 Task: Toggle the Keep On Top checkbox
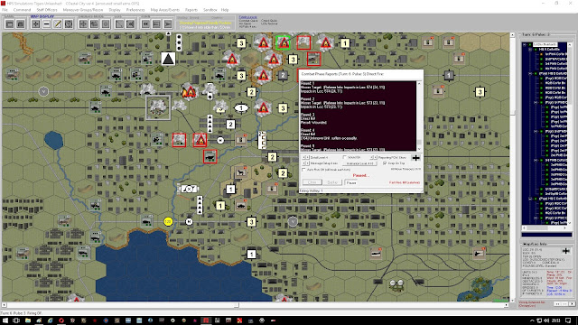[385, 162]
